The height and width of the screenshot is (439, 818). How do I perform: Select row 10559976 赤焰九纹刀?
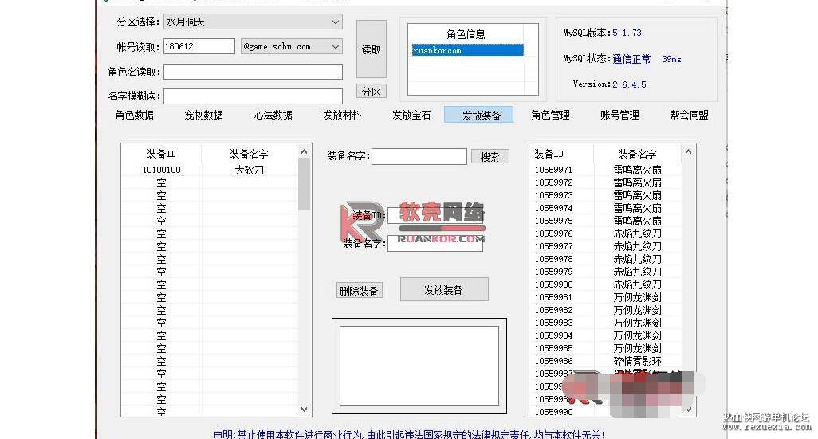click(x=606, y=233)
